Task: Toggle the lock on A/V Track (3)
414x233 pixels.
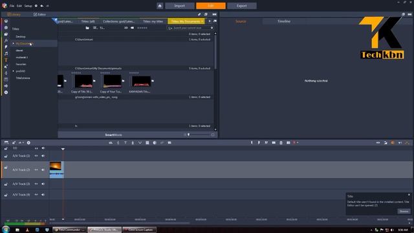Action: pyautogui.click(x=6, y=184)
